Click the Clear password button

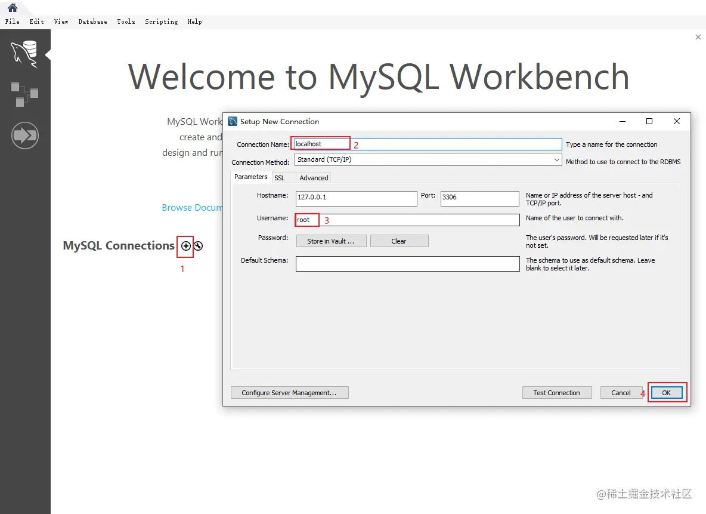click(399, 241)
